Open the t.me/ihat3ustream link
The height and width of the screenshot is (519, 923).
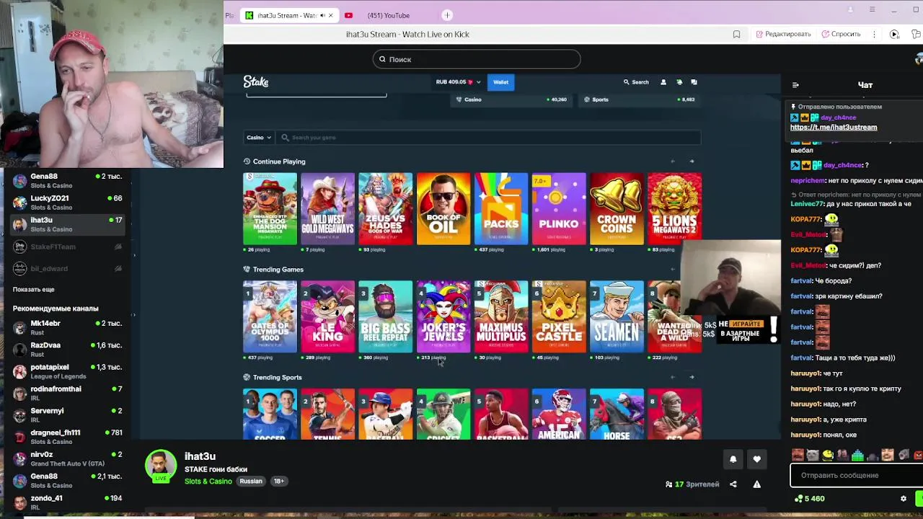(834, 127)
